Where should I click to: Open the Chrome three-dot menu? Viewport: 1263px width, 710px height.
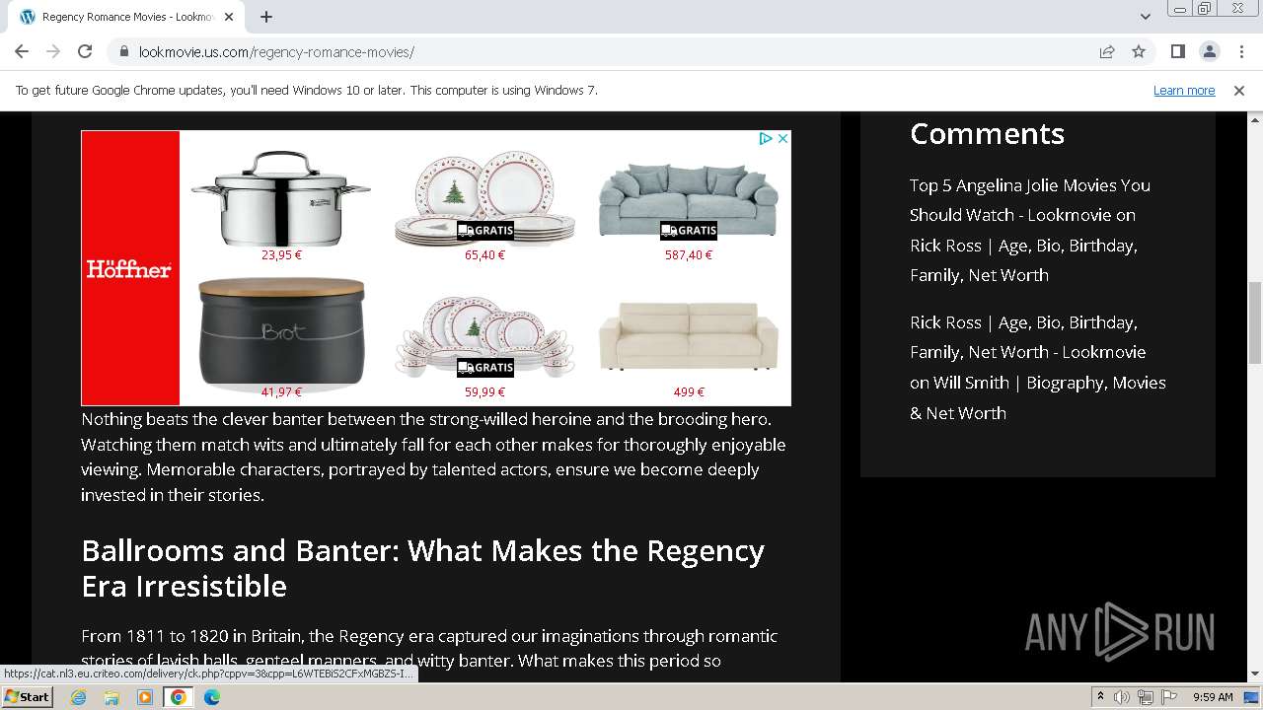[x=1241, y=51]
